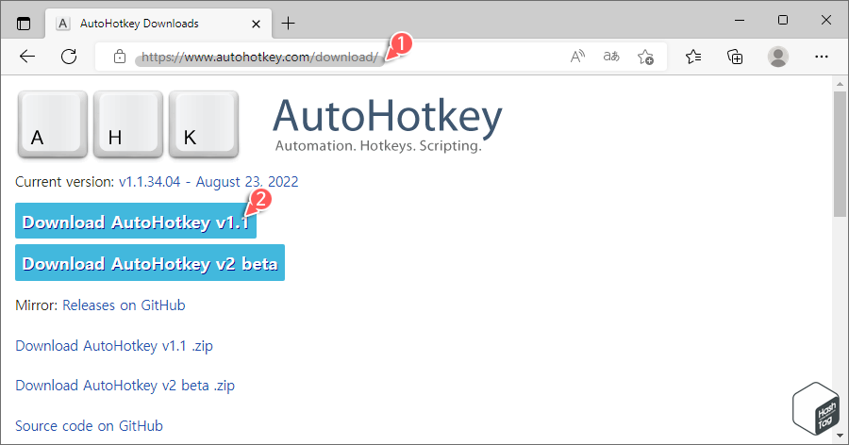Open a new browser tab
This screenshot has width=849, height=445.
[288, 24]
